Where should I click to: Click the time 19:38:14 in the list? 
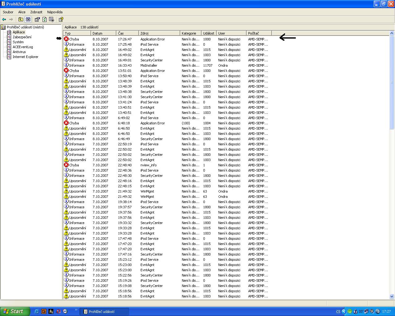[x=125, y=202]
